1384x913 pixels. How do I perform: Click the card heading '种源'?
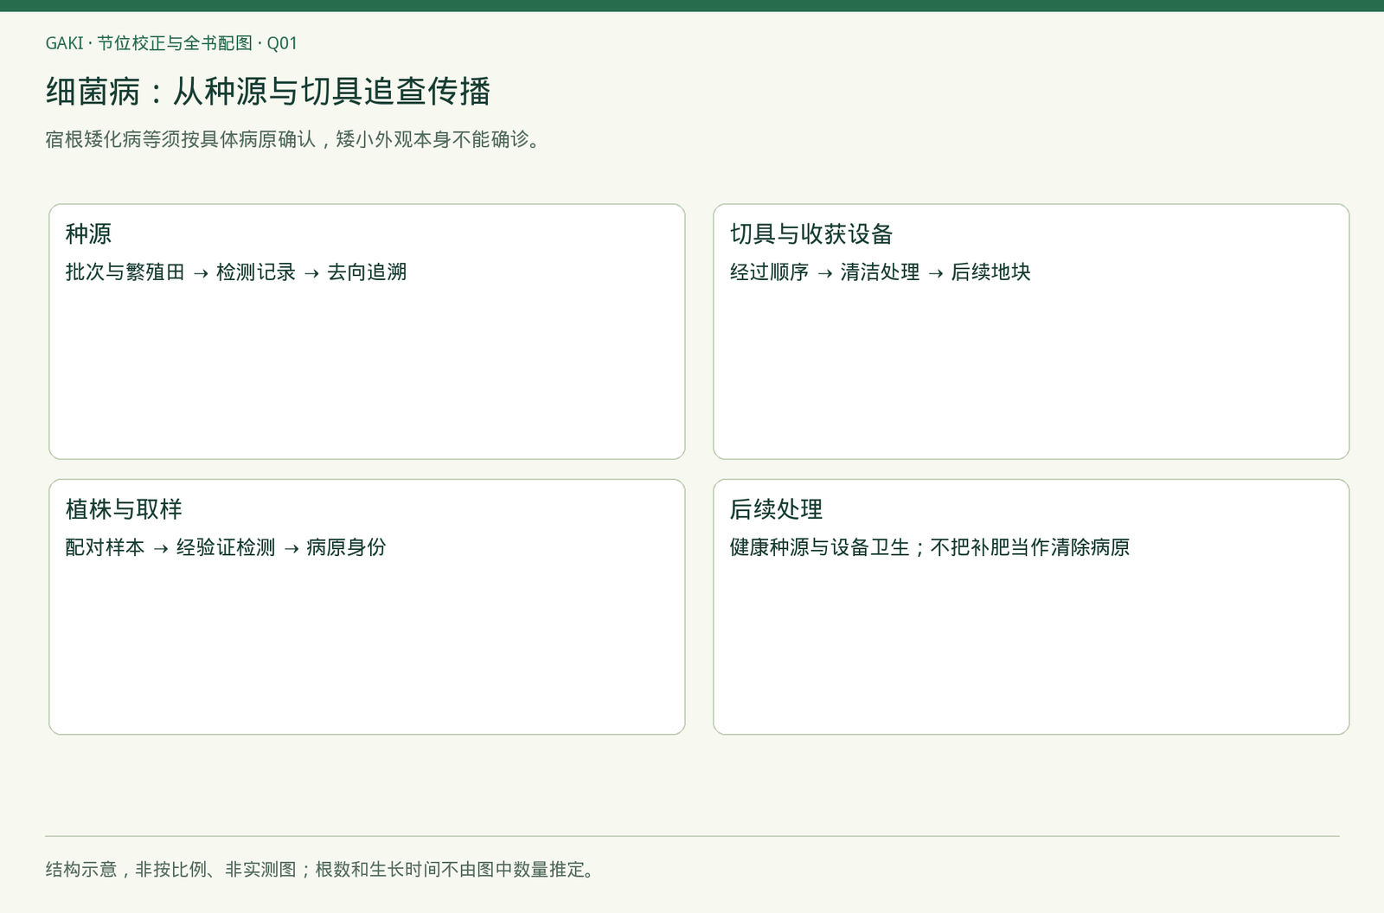coord(88,233)
